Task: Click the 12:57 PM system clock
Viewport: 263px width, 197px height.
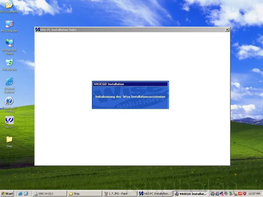Action: [x=254, y=194]
